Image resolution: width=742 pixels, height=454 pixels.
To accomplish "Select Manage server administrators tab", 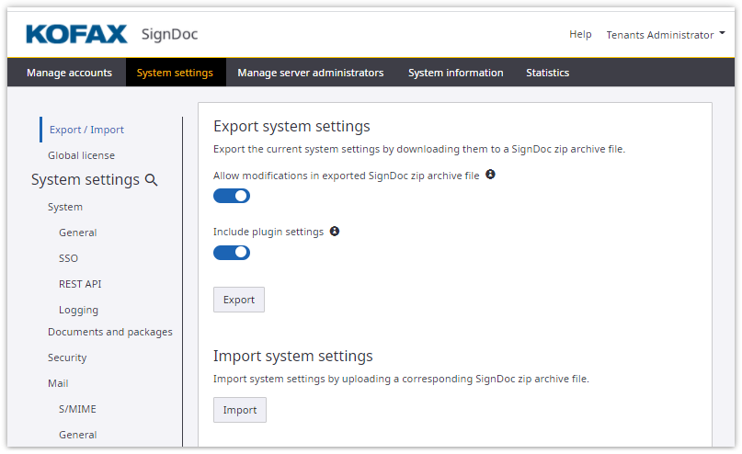I will pyautogui.click(x=310, y=73).
